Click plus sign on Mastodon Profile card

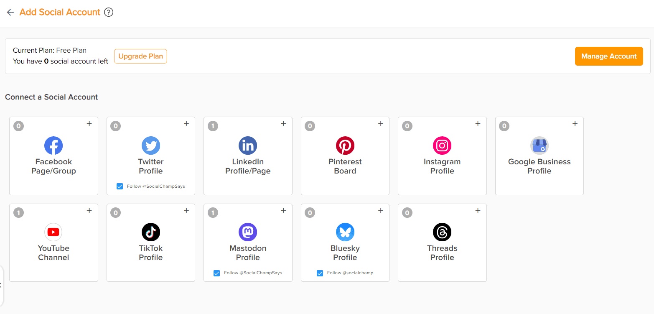pyautogui.click(x=283, y=210)
